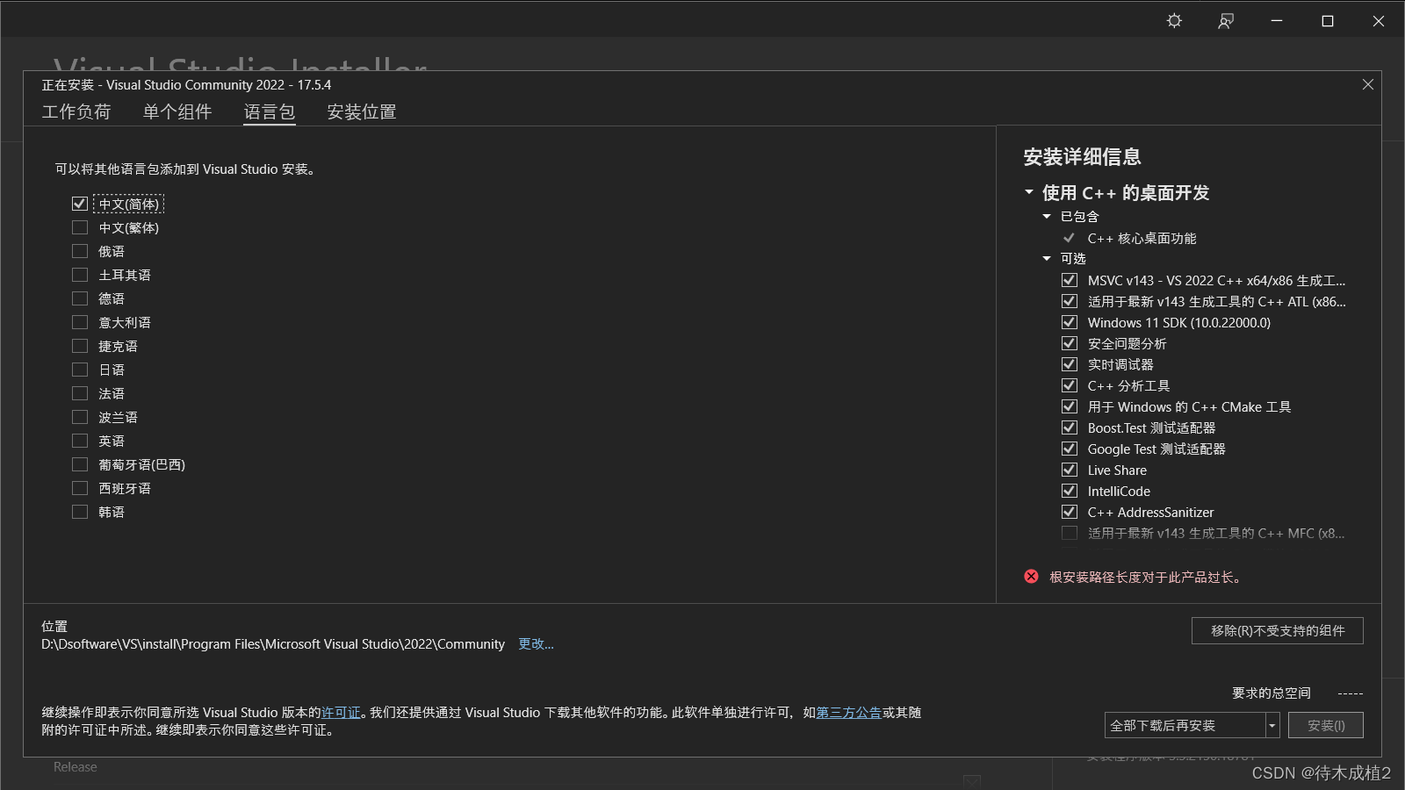Uncheck the Live Share component
Viewport: 1405px width, 790px height.
[1070, 470]
